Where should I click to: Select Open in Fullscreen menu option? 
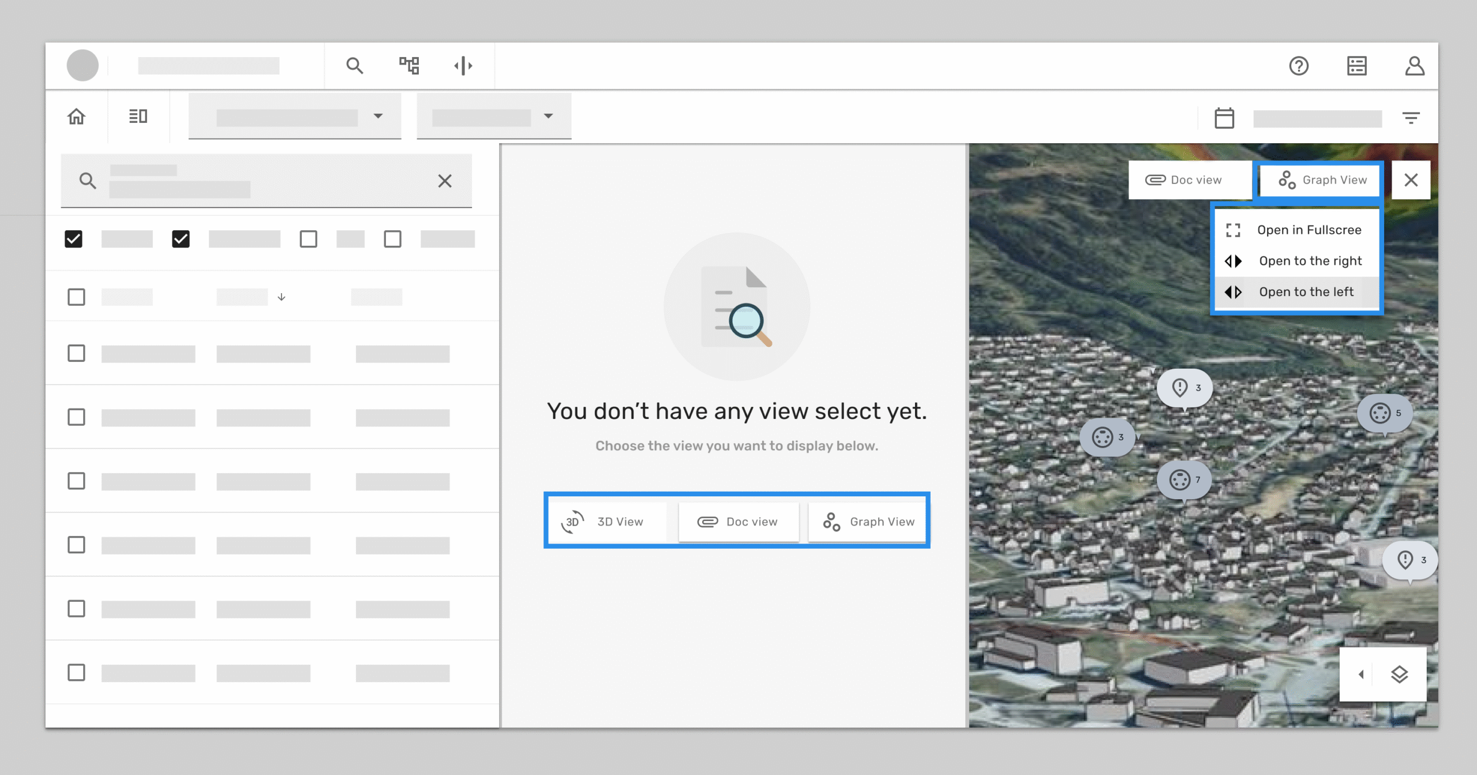click(x=1309, y=230)
